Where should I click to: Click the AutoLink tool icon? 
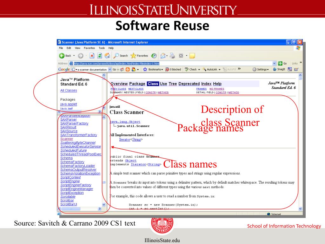click(204, 70)
